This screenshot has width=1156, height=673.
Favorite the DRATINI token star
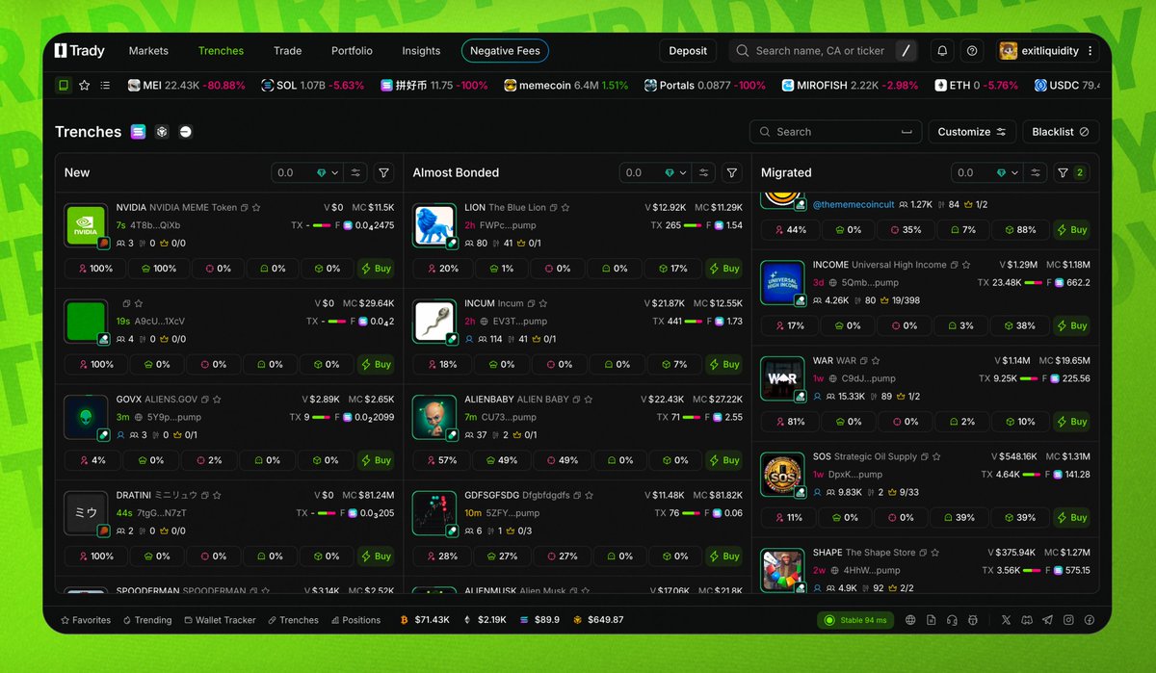click(x=217, y=495)
